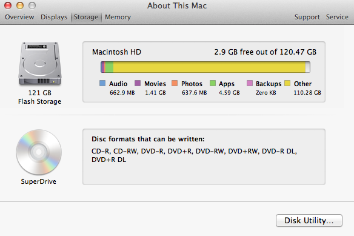Viewport: 354px width, 236px height.
Task: Click the yellow Other legend swatch
Action: coord(287,83)
